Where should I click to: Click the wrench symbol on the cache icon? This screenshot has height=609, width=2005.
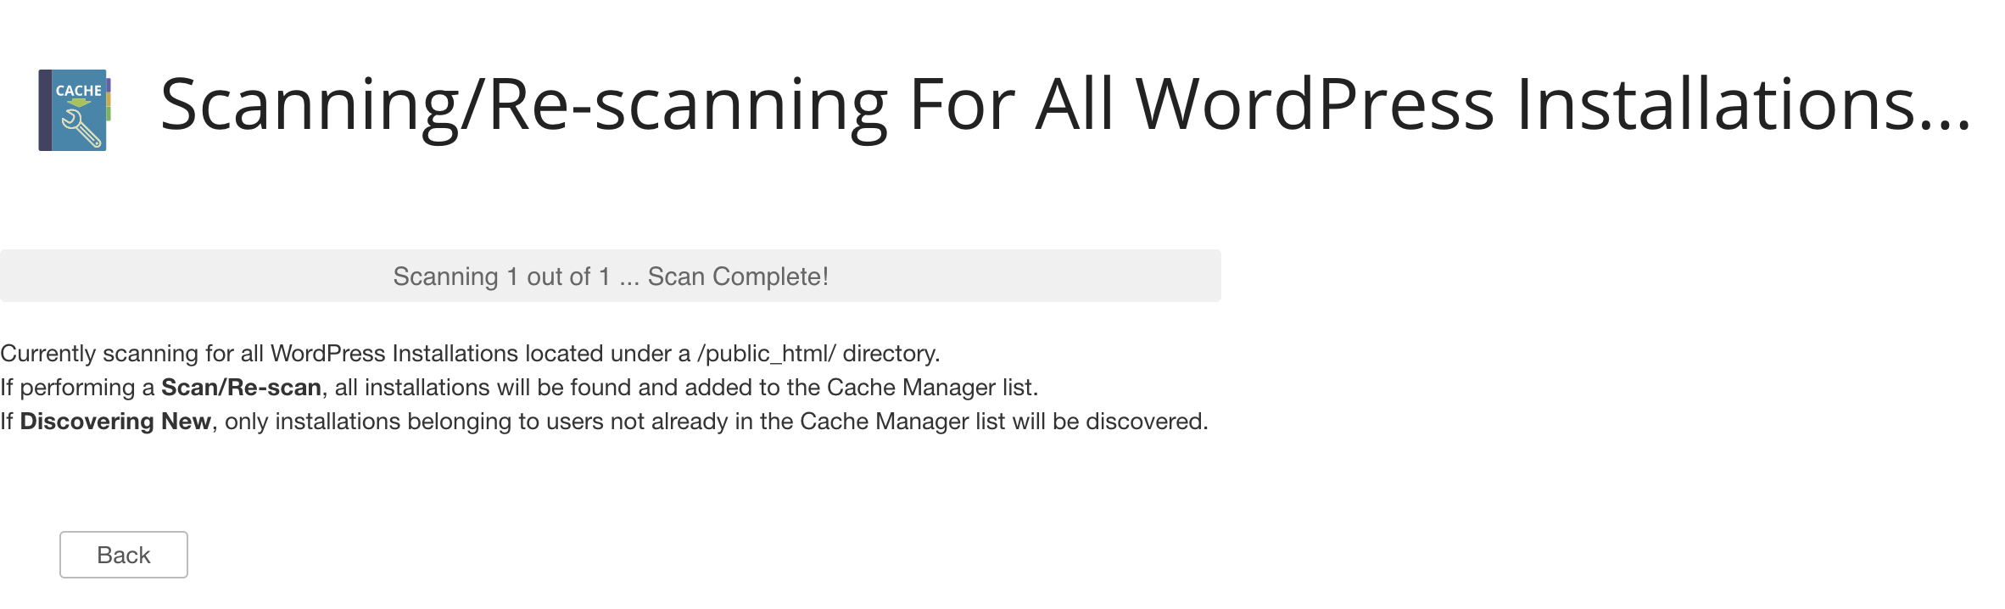[82, 129]
